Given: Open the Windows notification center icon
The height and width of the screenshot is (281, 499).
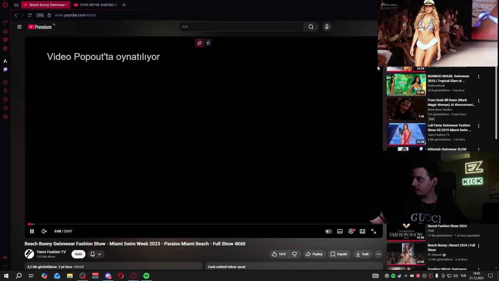Looking at the screenshot, I should [490, 276].
